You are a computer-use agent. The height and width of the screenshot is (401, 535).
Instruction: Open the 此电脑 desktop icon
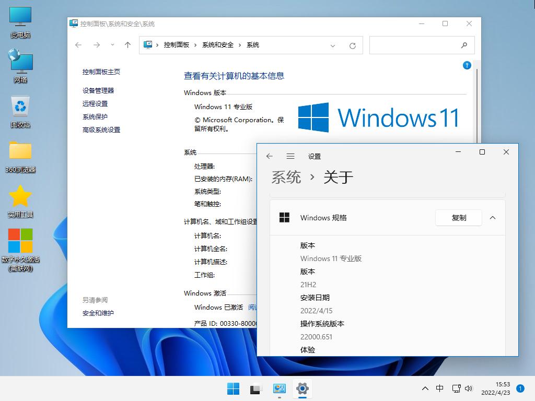click(x=20, y=21)
